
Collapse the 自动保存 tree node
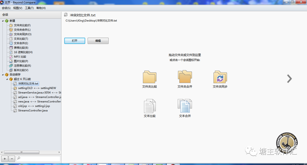[x=3, y=75]
